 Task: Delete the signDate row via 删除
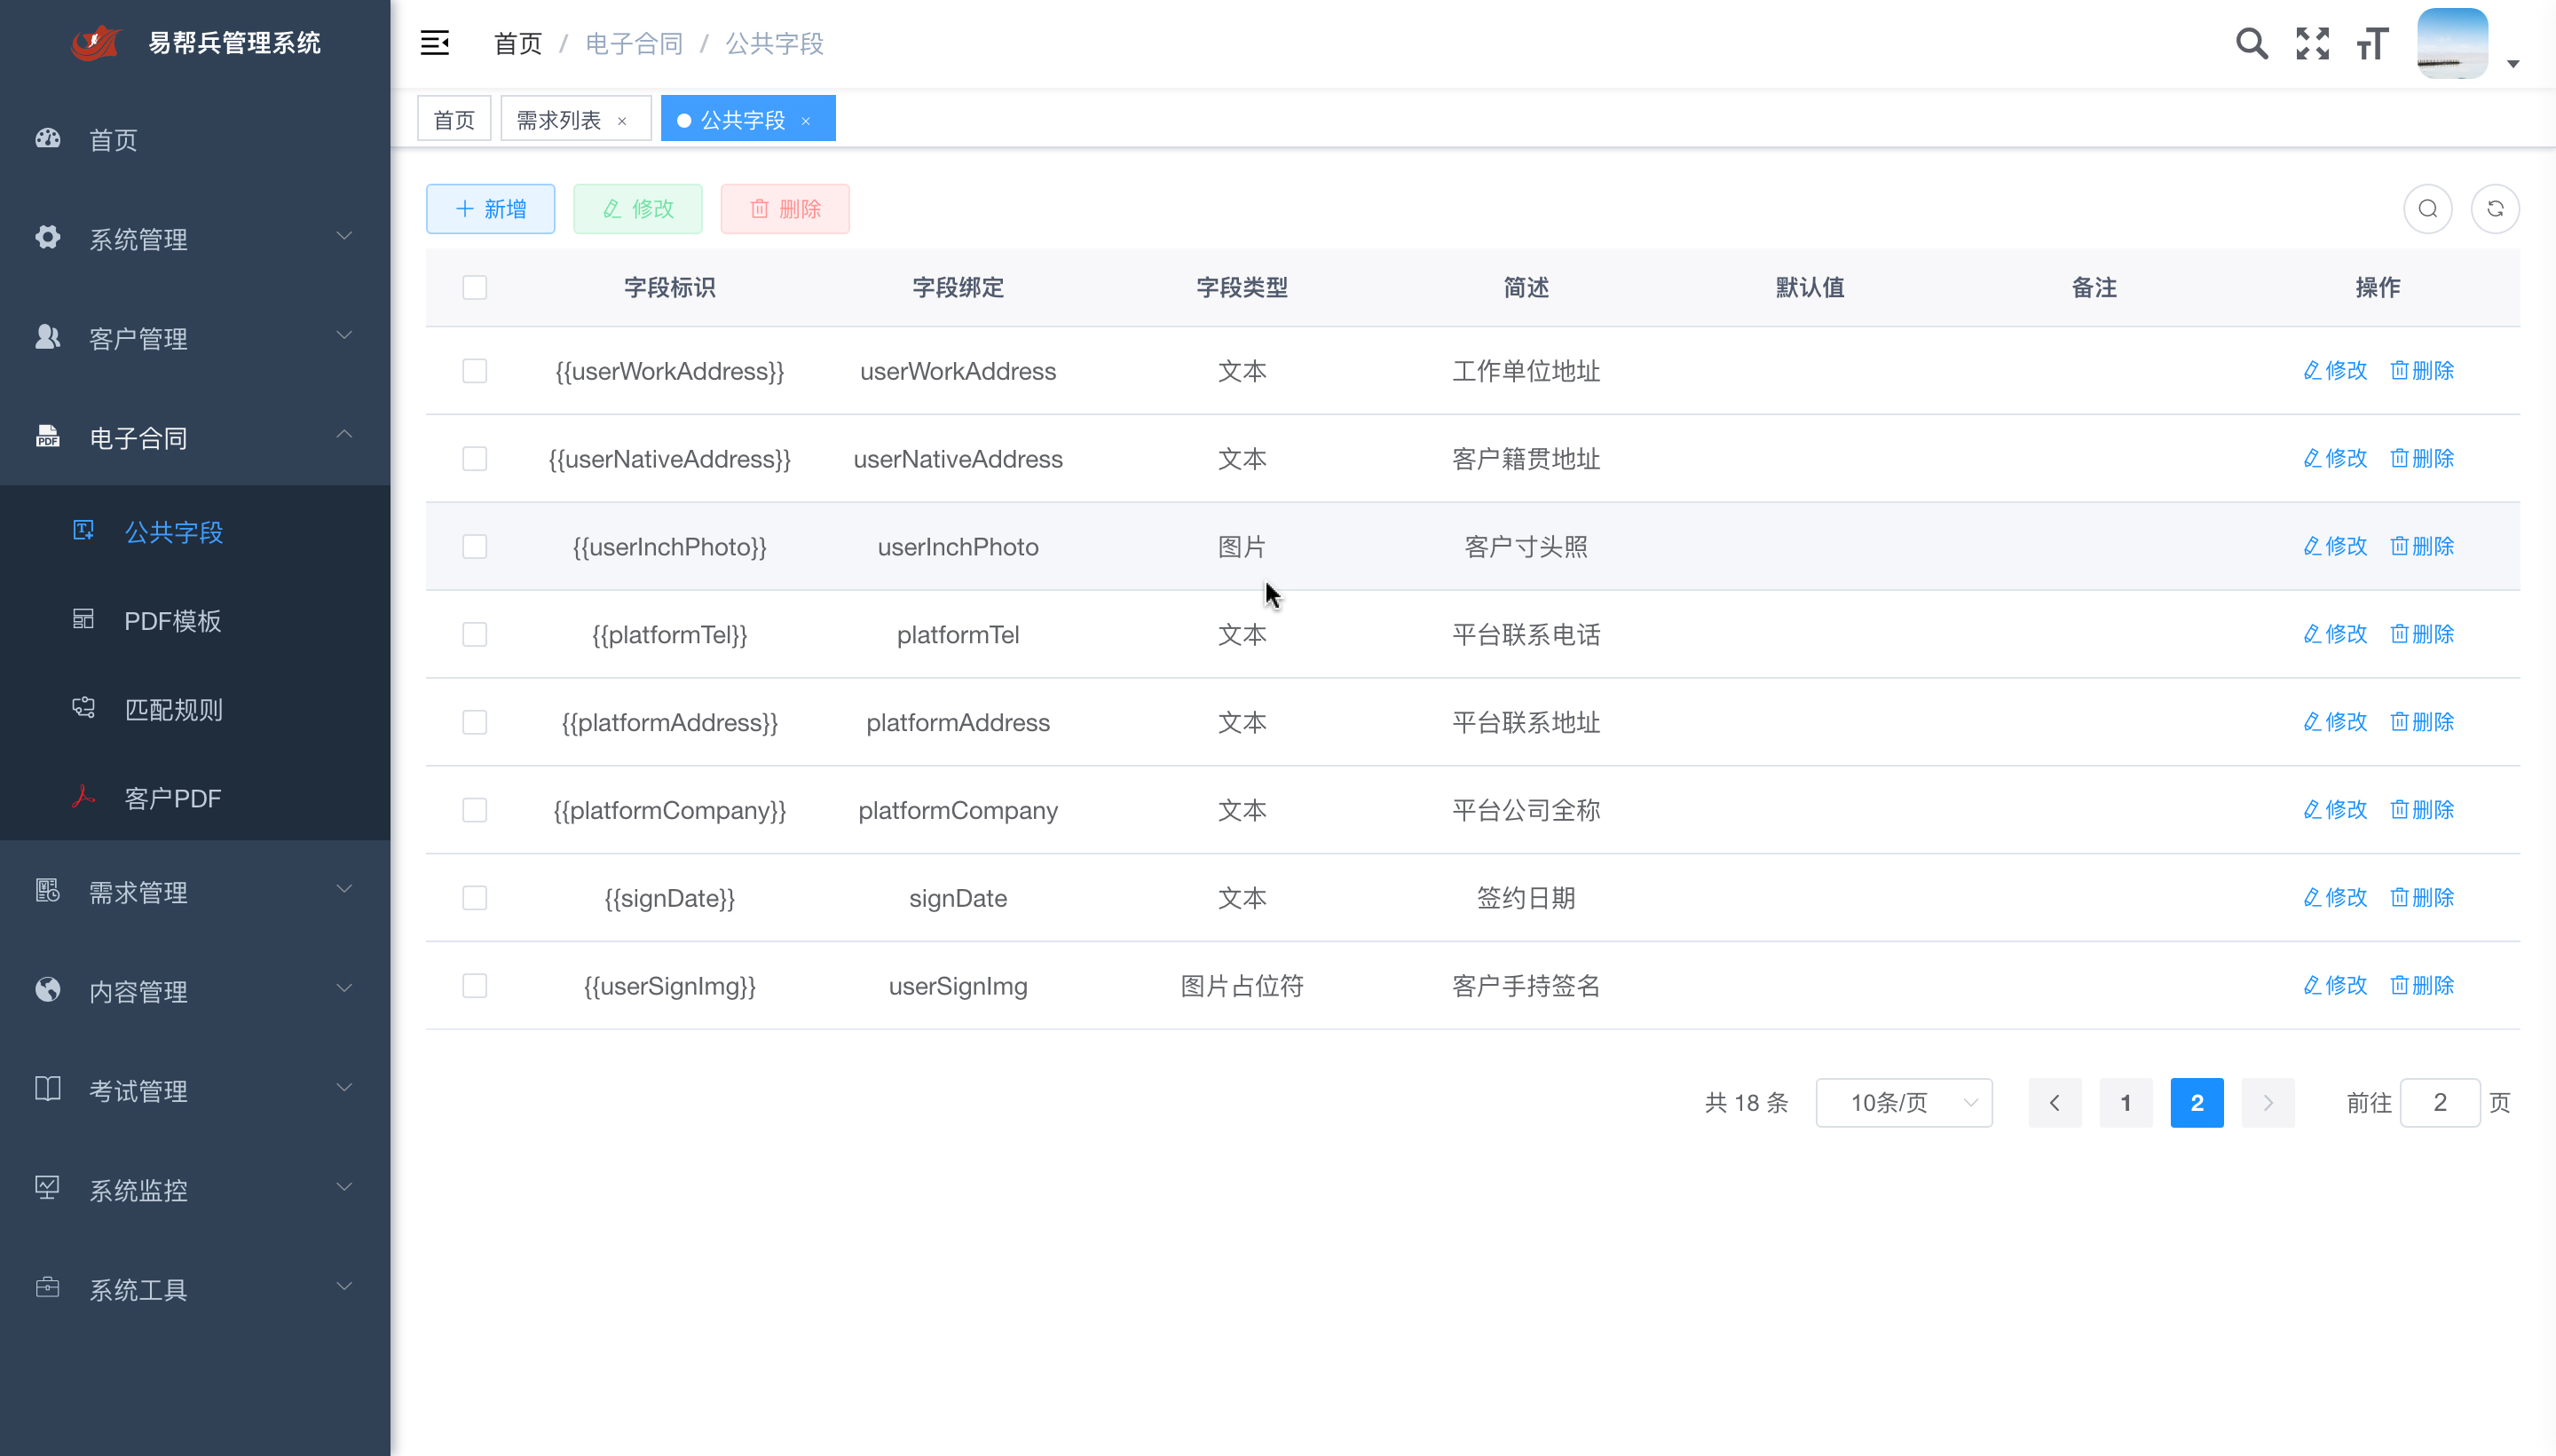[2422, 898]
